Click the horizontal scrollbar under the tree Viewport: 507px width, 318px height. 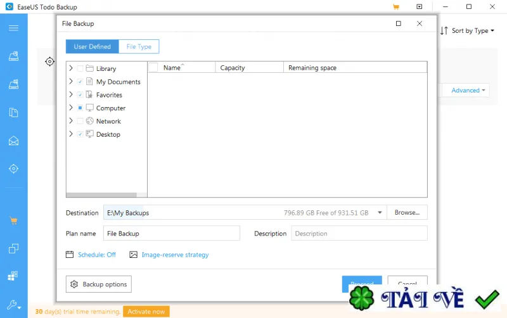[x=106, y=195]
